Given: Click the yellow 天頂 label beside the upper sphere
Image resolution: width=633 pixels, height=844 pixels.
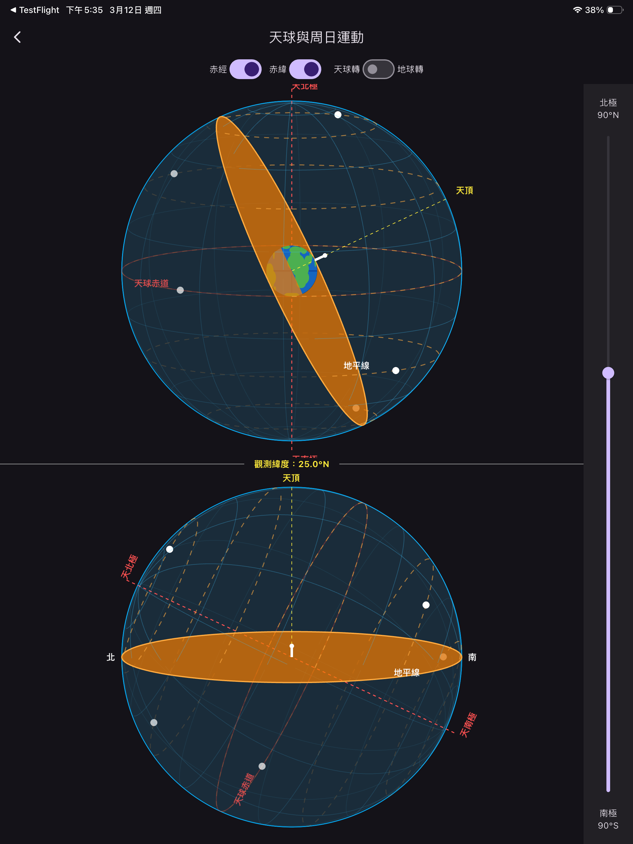Looking at the screenshot, I should pyautogui.click(x=464, y=190).
